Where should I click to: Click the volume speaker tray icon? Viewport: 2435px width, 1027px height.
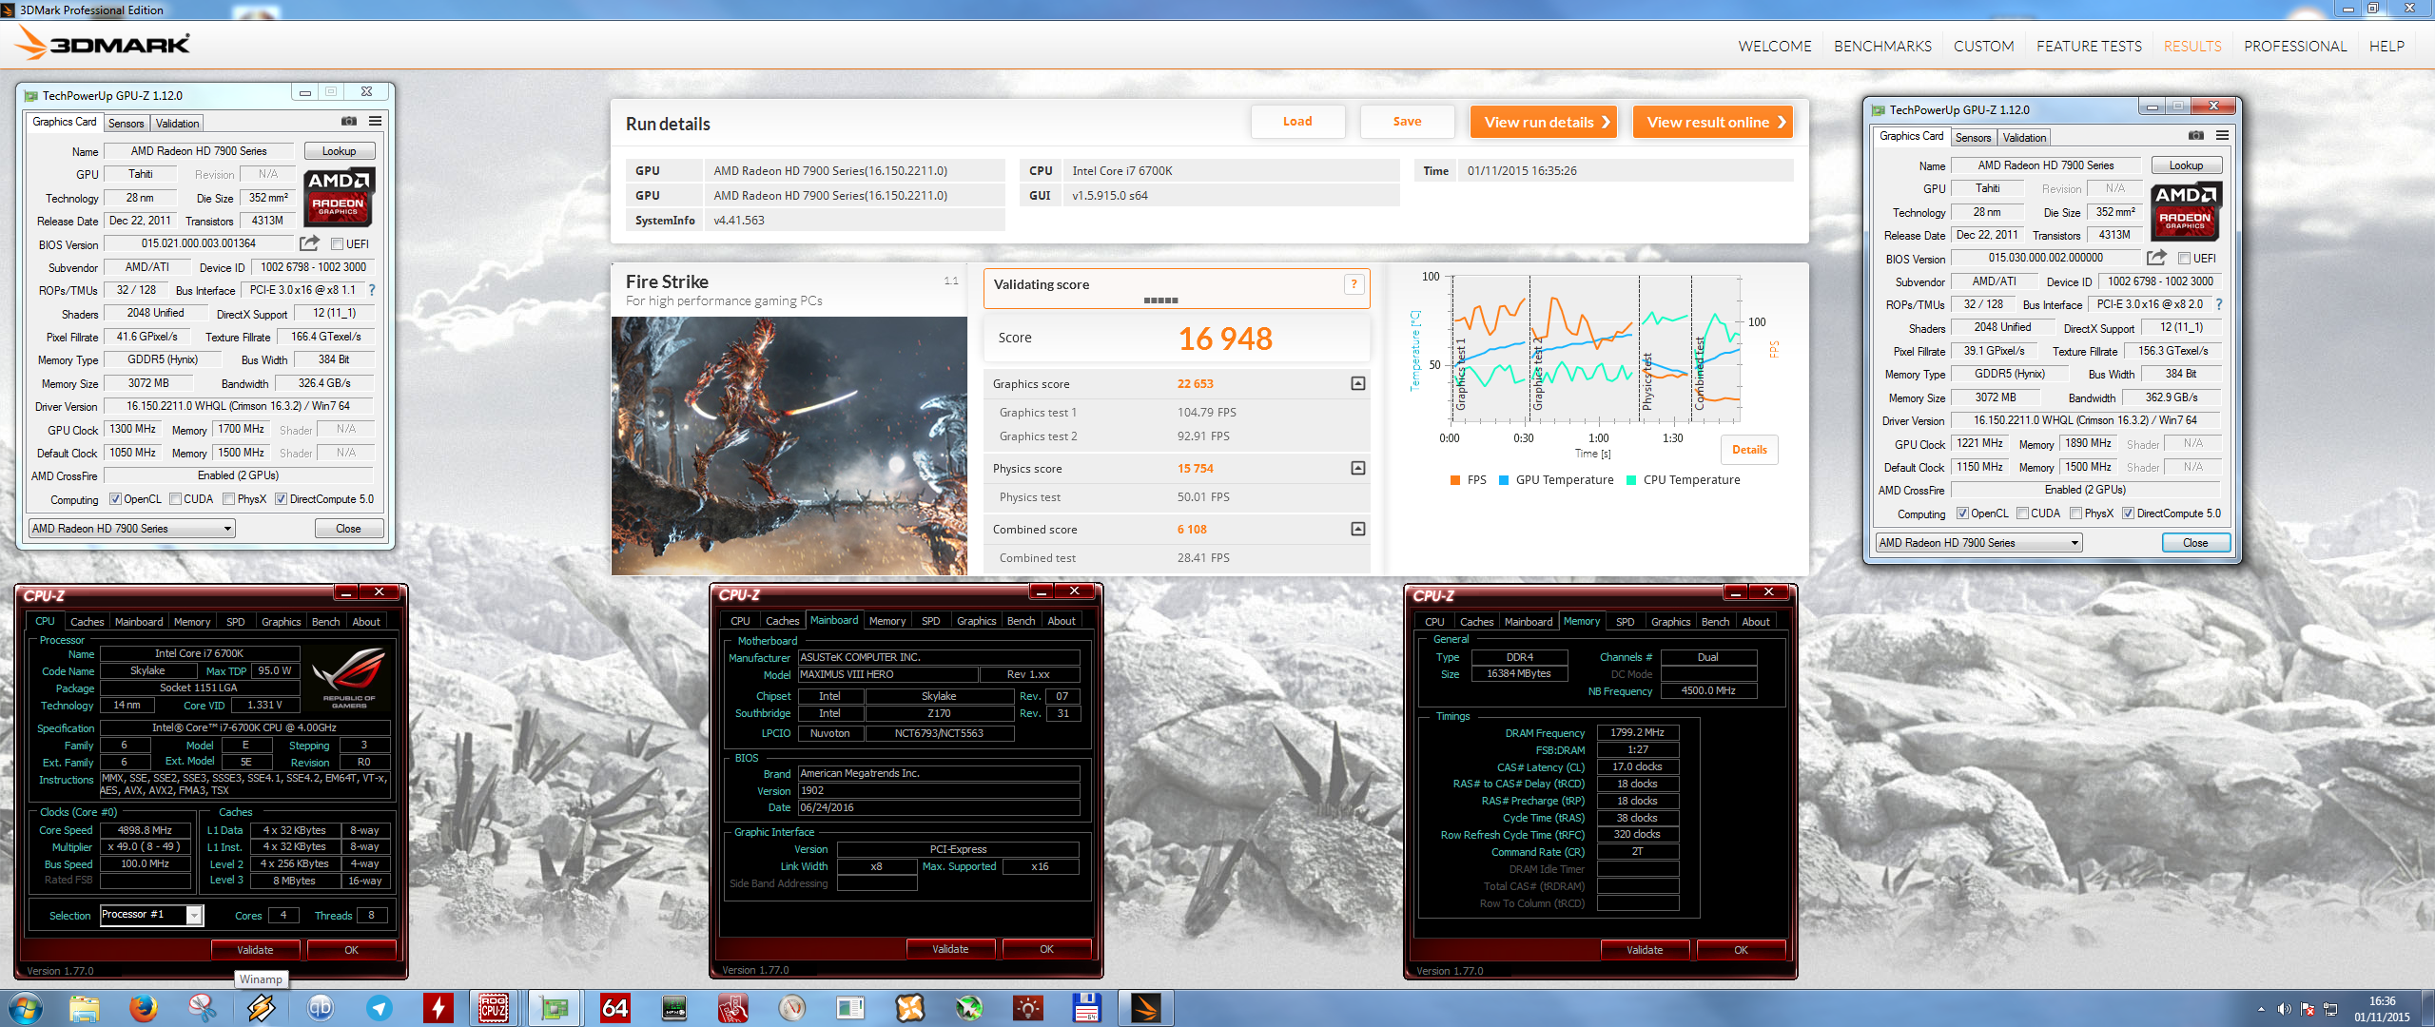pyautogui.click(x=2284, y=1009)
